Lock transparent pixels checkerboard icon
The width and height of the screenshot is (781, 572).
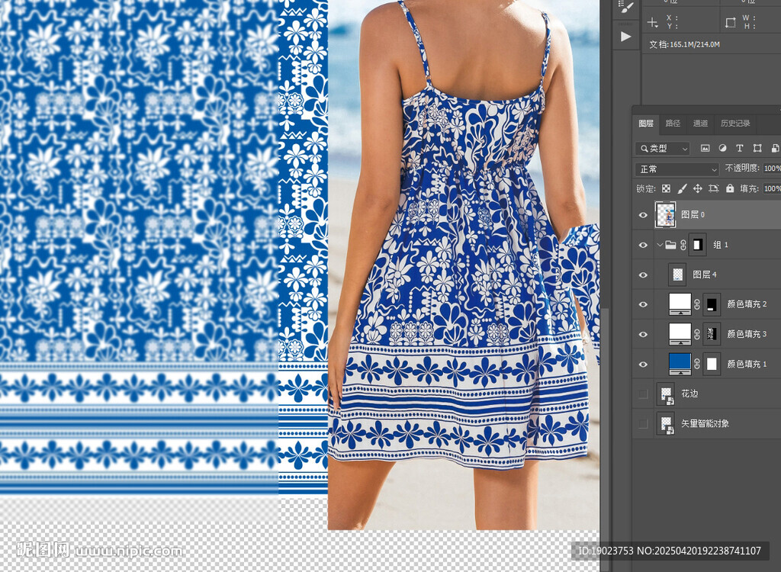666,188
